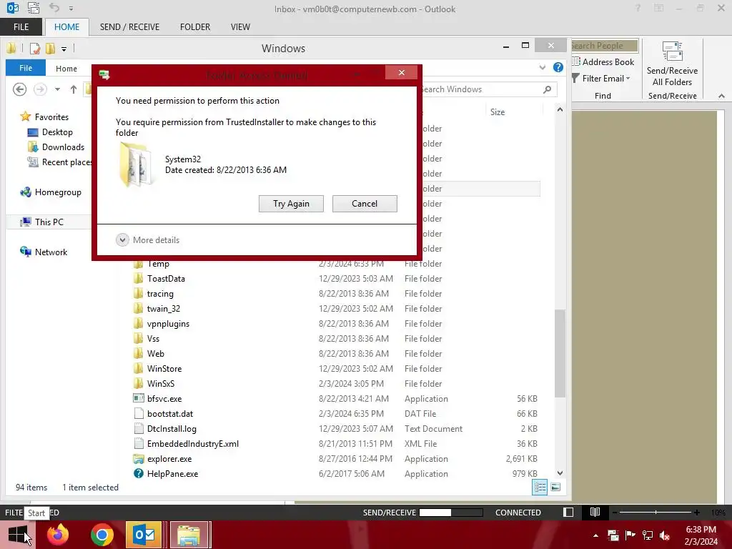Select EmbeddedIndustryE.xml file icon
Image resolution: width=732 pixels, height=549 pixels.
pyautogui.click(x=139, y=443)
